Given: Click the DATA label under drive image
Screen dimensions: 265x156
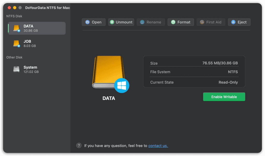Looking at the screenshot, I should [109, 98].
